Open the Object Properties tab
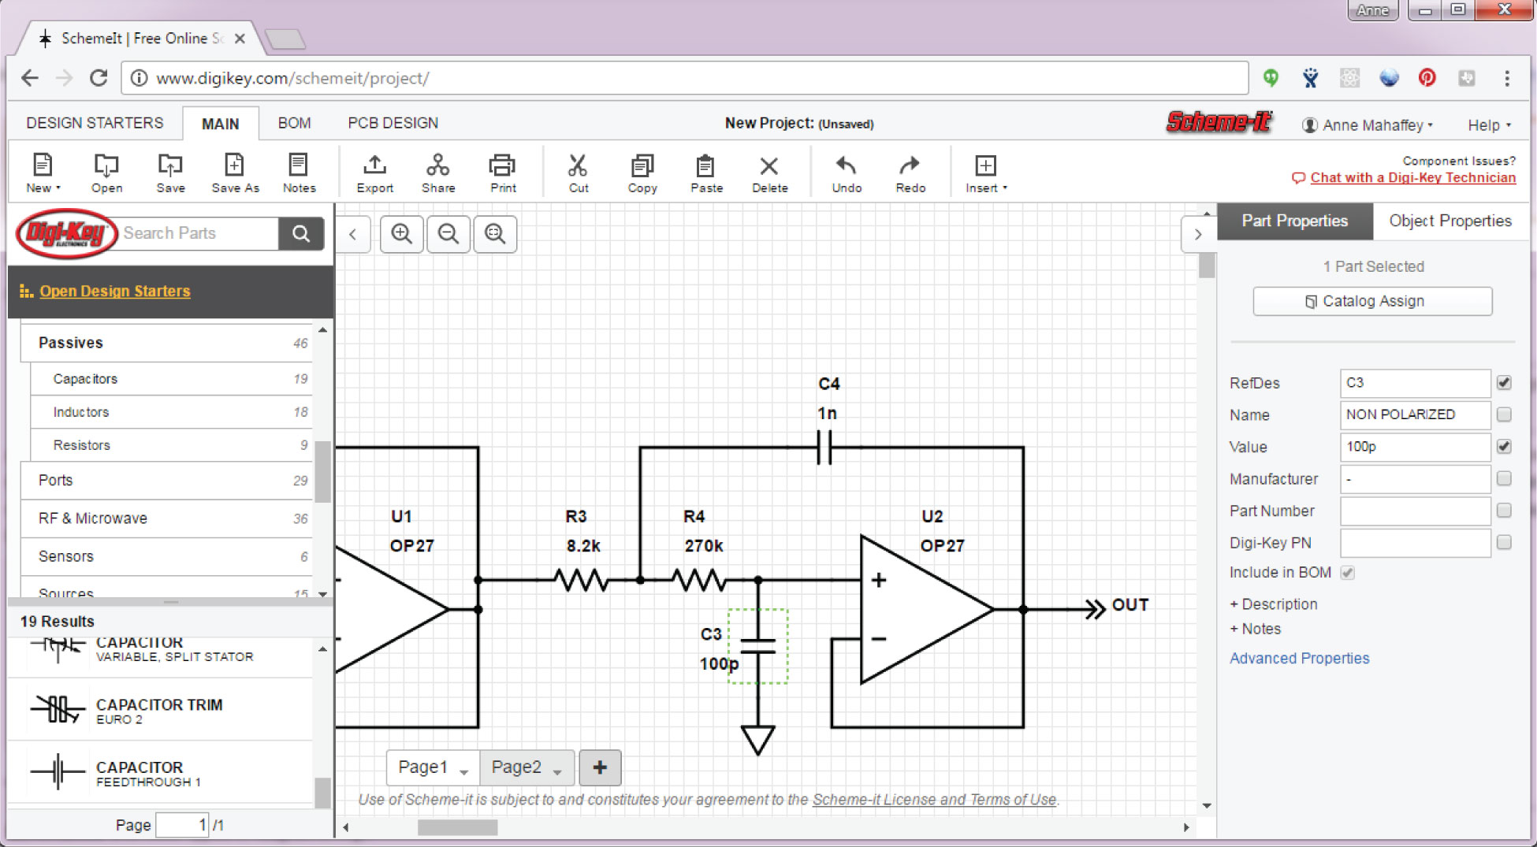 click(x=1450, y=221)
